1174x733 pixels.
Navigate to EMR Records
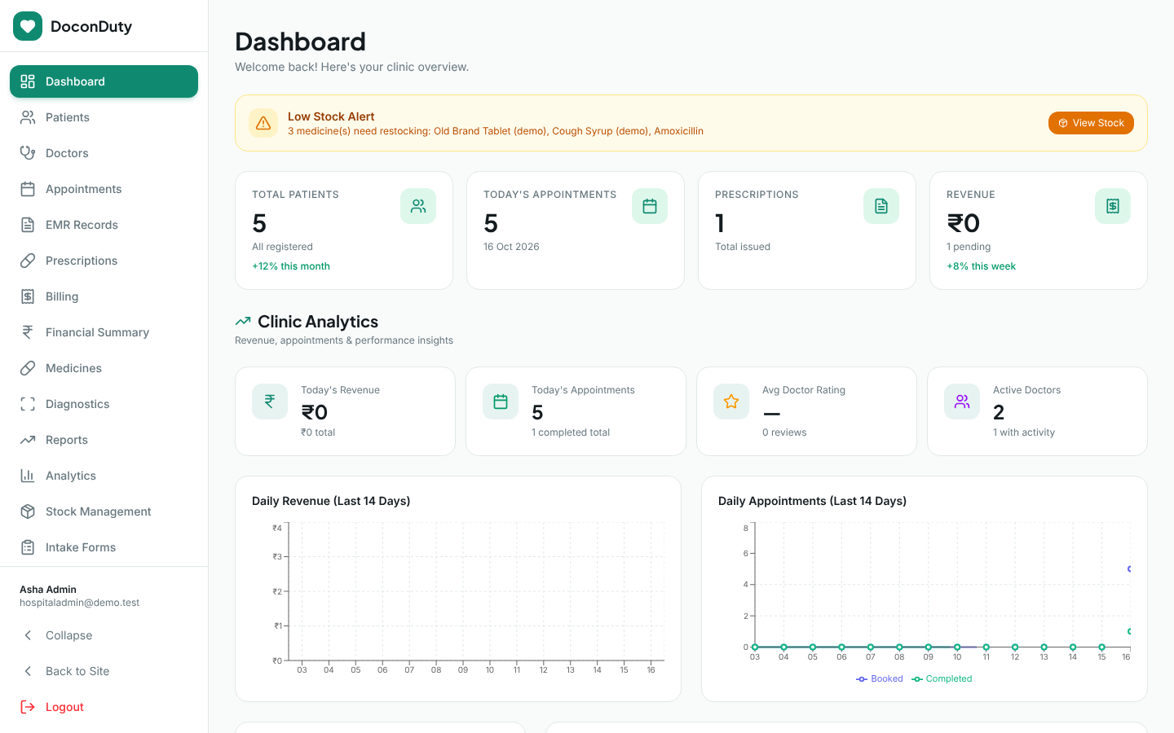pyautogui.click(x=104, y=225)
